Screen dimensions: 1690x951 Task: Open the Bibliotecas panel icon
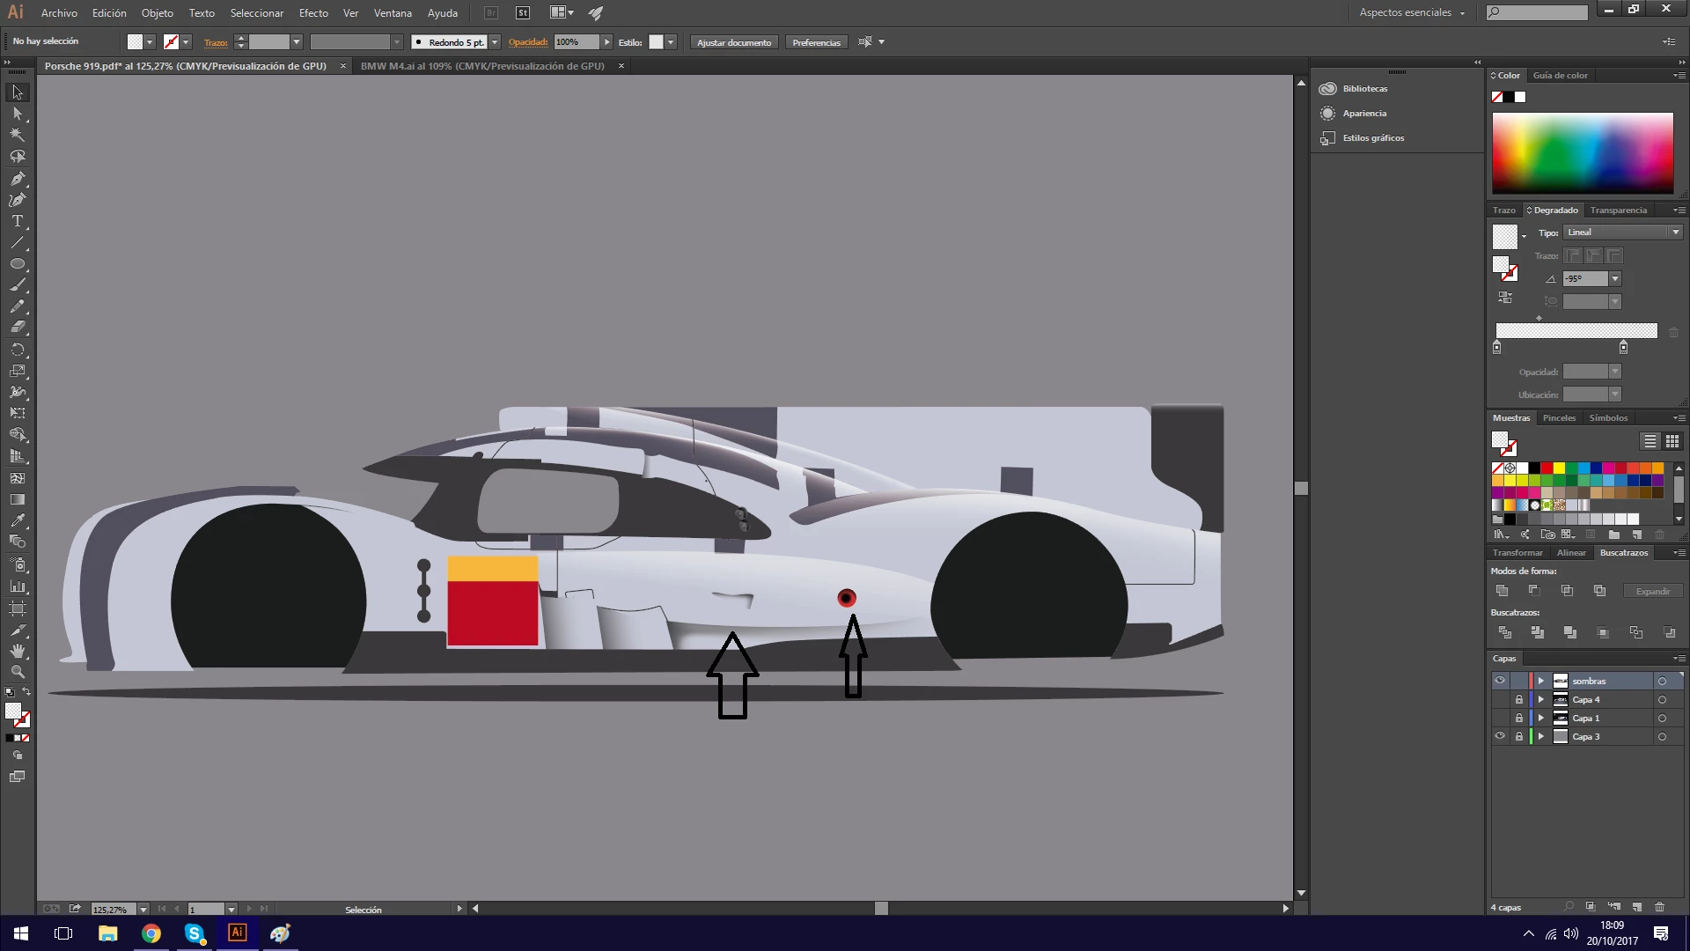[1328, 89]
